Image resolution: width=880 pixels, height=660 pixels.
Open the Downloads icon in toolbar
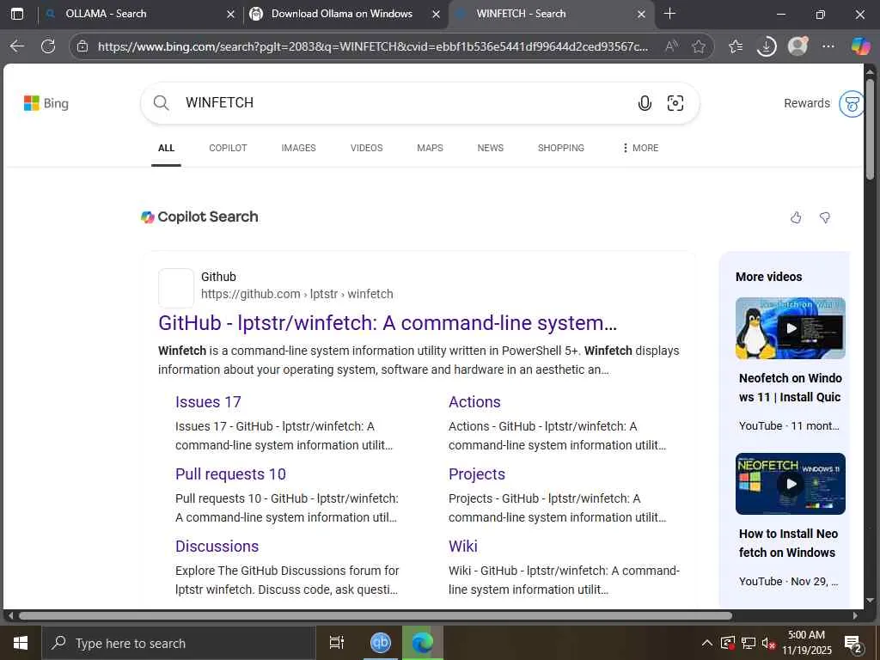[766, 46]
